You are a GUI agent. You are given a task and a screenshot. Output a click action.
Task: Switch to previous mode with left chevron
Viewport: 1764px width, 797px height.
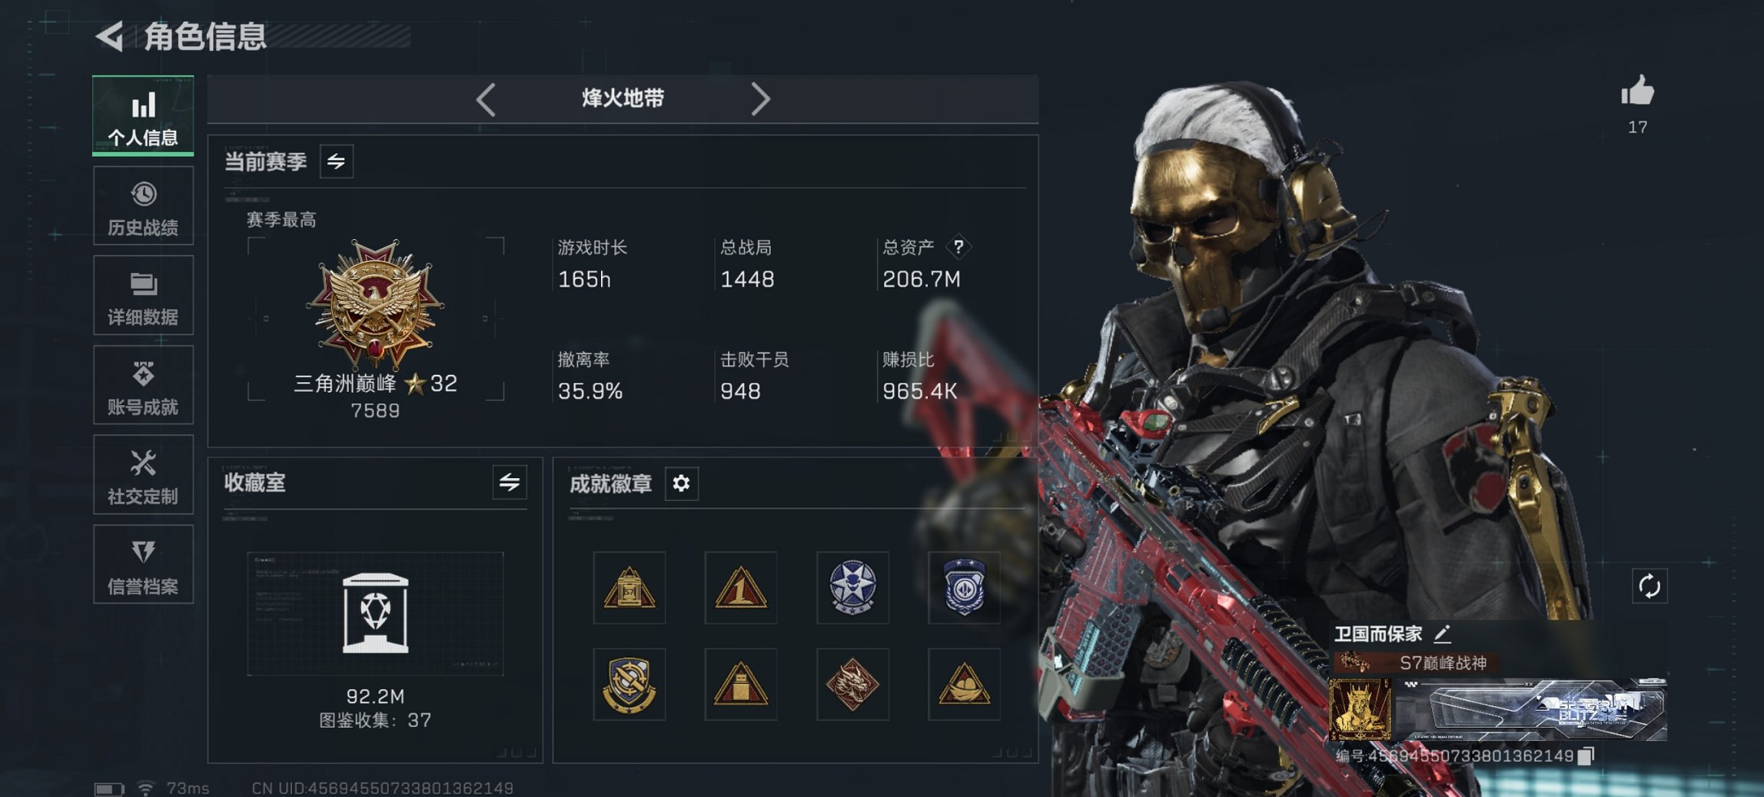point(486,99)
